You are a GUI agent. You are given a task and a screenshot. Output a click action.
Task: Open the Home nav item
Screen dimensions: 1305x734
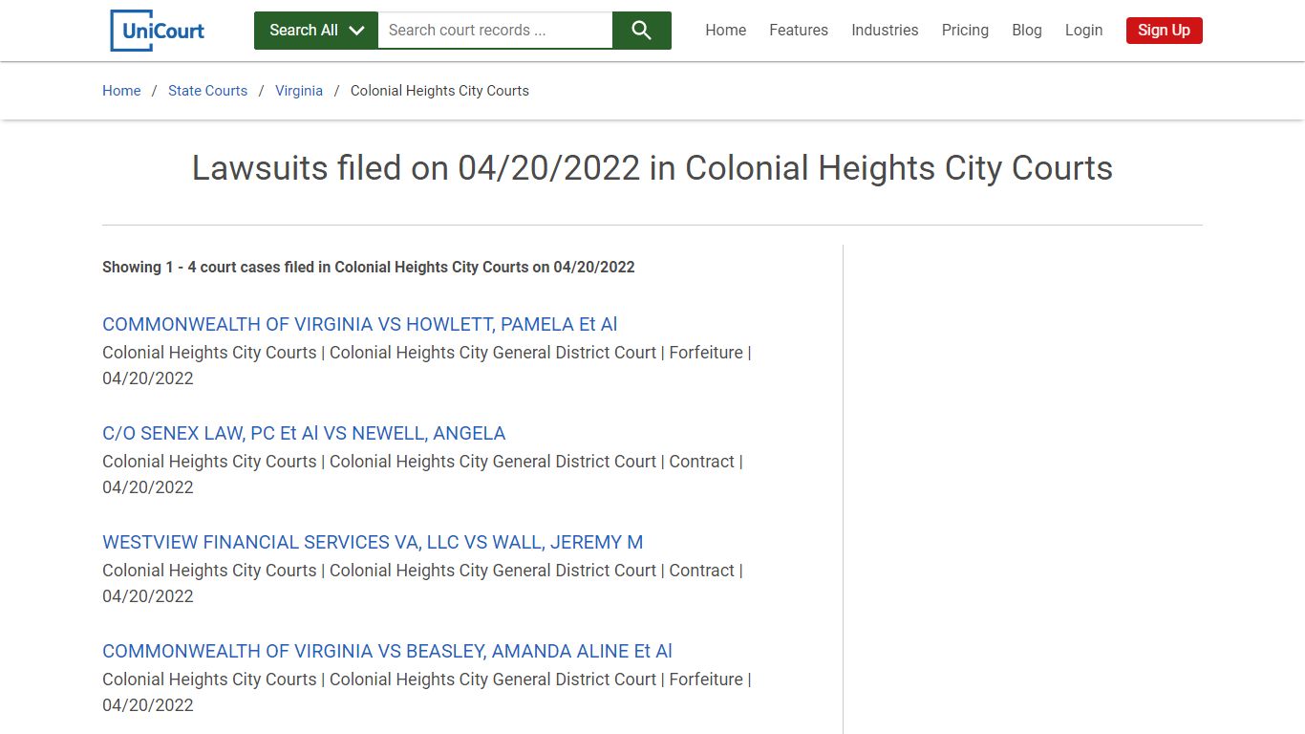[x=726, y=31]
